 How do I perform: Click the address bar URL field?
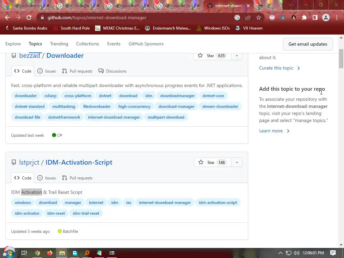[x=136, y=17]
